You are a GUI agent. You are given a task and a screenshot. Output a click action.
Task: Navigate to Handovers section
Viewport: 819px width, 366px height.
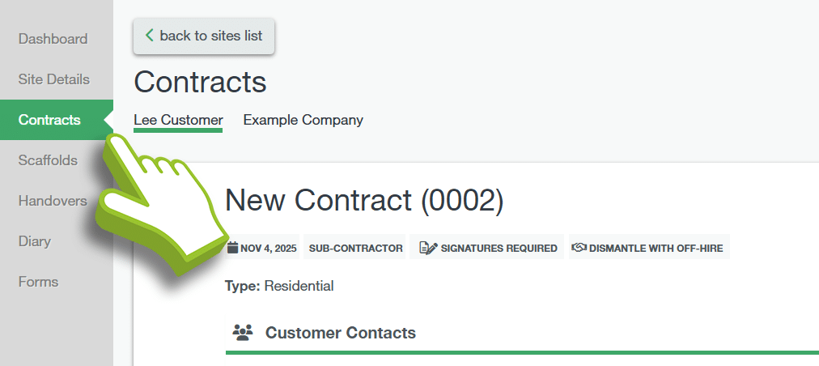(x=53, y=201)
